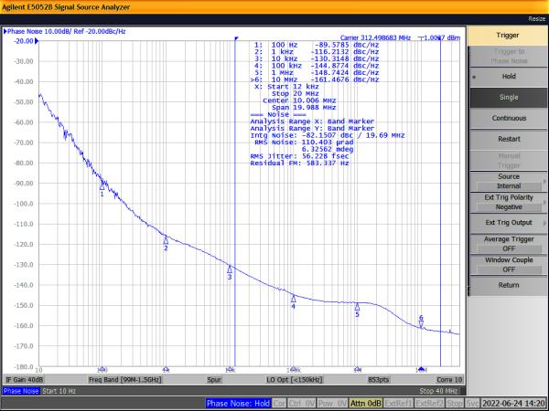Click the Intg Noise -82.1507 dBc readout
The height and width of the screenshot is (411, 549).
click(x=328, y=135)
